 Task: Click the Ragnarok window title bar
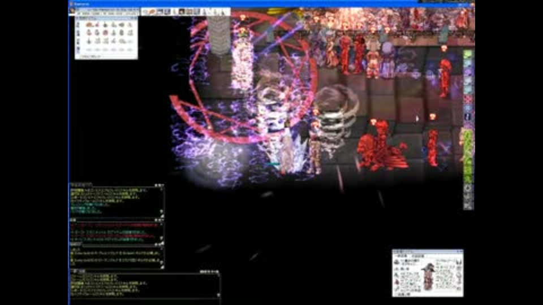click(271, 4)
